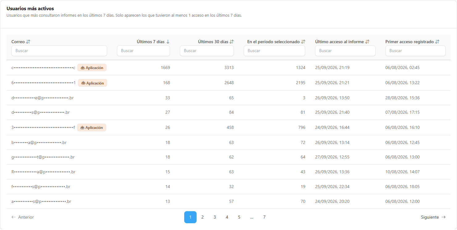Click date 28/08/2026, 15:36

402,98
